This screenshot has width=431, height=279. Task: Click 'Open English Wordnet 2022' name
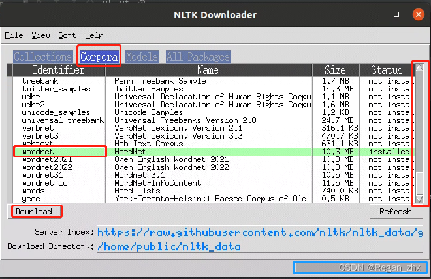(x=172, y=167)
